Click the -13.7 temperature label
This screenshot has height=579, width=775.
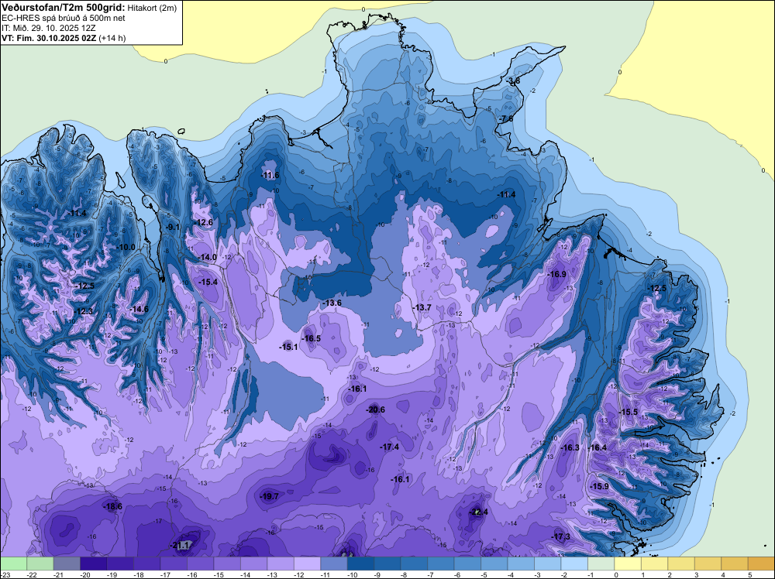(x=422, y=307)
